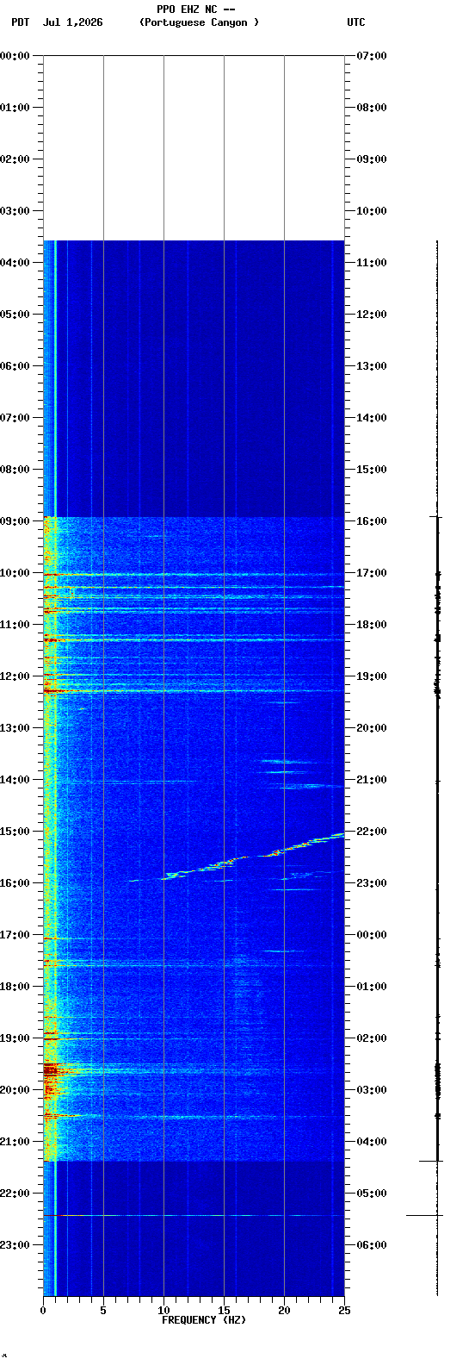Viewport: 475px width, 1365px height.
Task: Click the PDT time label "23:00"
Action: (15, 1245)
